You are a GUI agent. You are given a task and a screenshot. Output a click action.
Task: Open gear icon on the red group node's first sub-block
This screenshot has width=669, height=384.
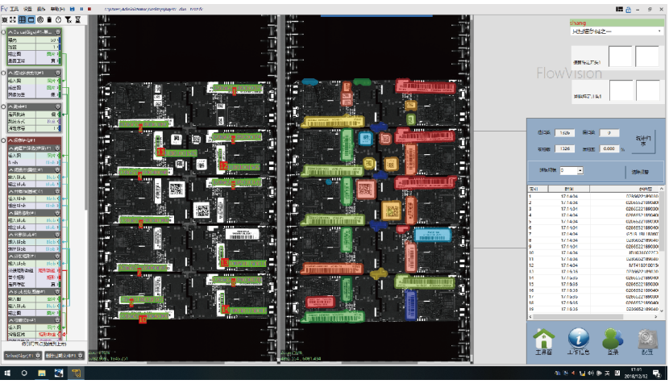point(58,148)
